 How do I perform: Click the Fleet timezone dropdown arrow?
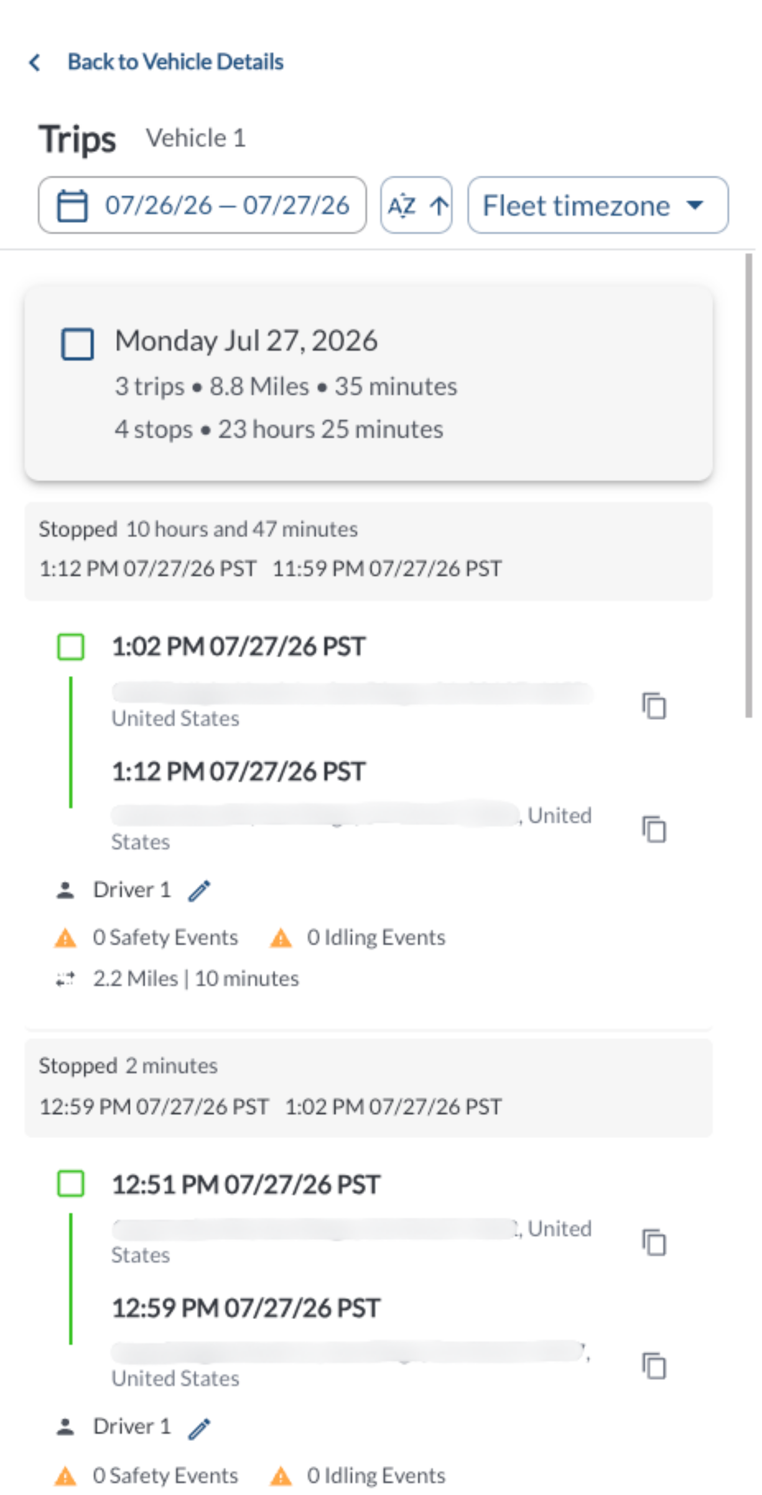694,205
